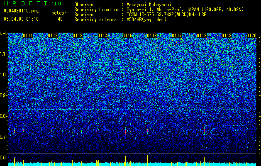Screen dimensions: 261x166
Task: Click the 1.0 kHz axis label
Action: point(4,75)
